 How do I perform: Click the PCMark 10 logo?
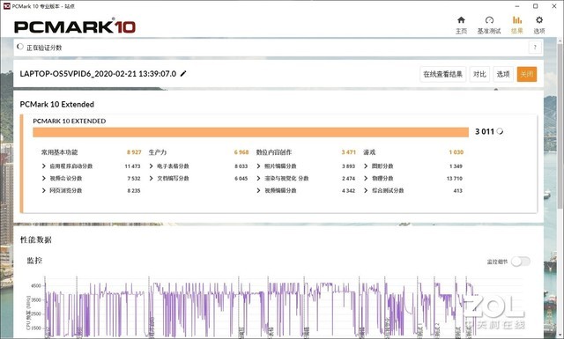pyautogui.click(x=75, y=27)
